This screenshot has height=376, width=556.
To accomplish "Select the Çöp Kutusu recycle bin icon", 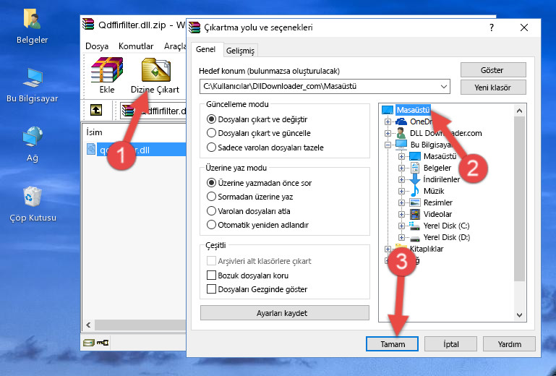I will 33,204.
